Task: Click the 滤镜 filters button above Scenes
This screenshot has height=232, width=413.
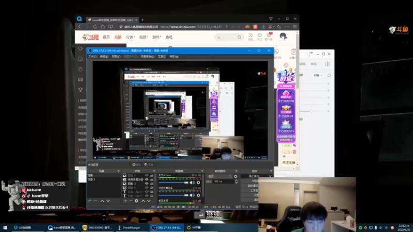Action: 149,164
